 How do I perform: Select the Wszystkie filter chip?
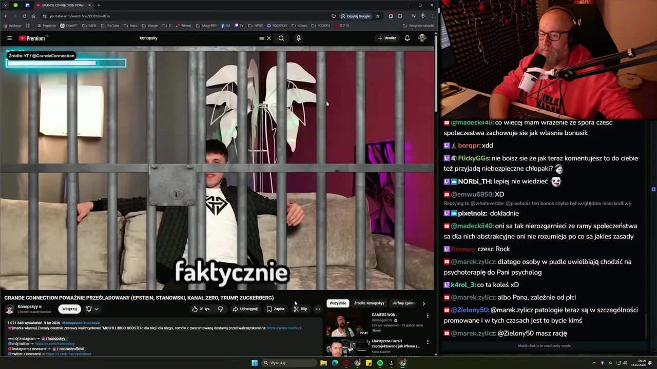338,303
